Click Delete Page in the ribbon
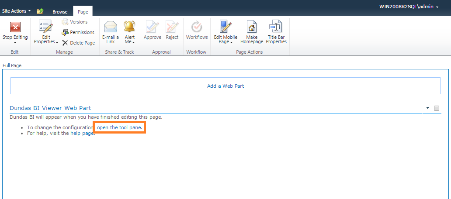This screenshot has height=199, width=451. pyautogui.click(x=79, y=43)
